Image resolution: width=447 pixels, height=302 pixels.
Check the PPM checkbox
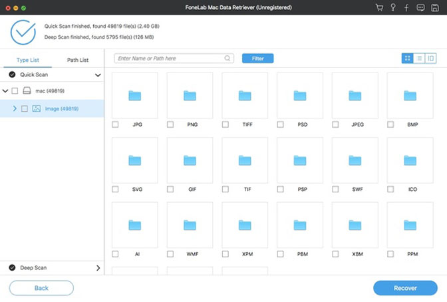pos(390,254)
